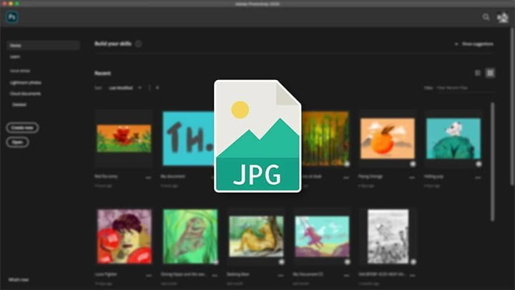
Task: Expand Show suggestions section
Action: [474, 44]
